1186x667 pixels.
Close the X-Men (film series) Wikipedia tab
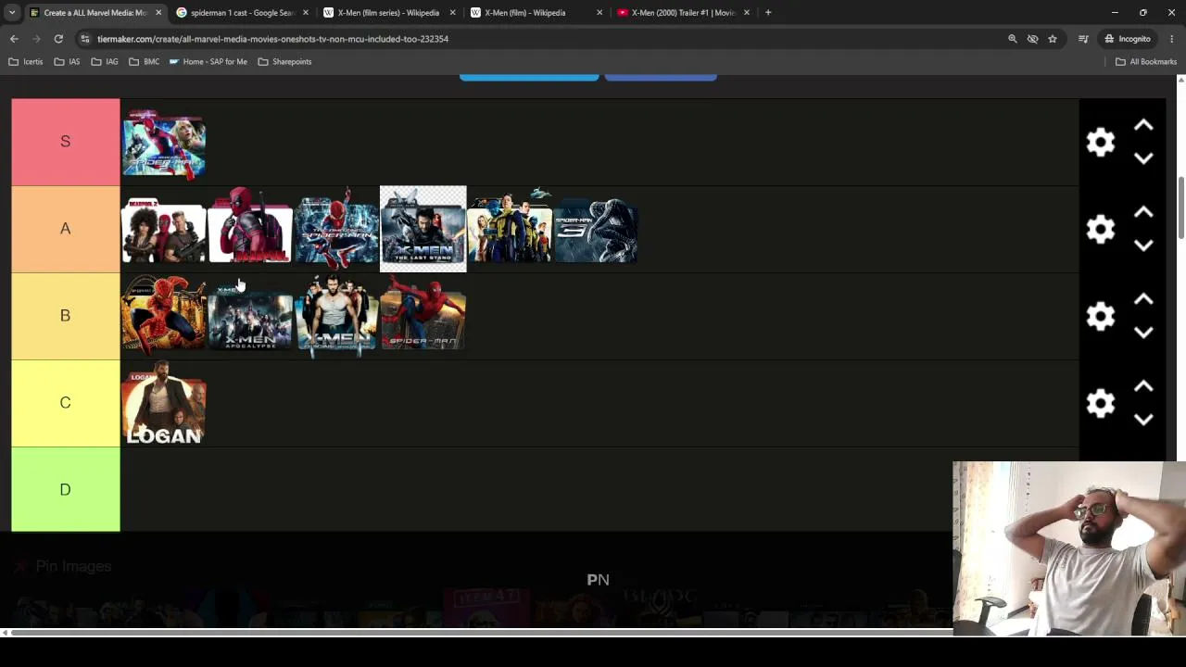452,13
